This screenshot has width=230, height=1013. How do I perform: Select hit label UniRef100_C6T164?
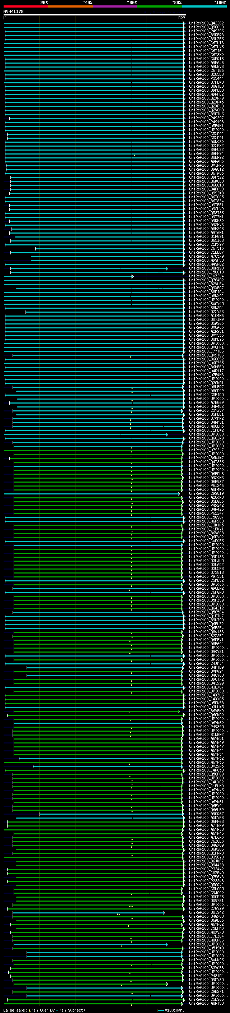206,51
